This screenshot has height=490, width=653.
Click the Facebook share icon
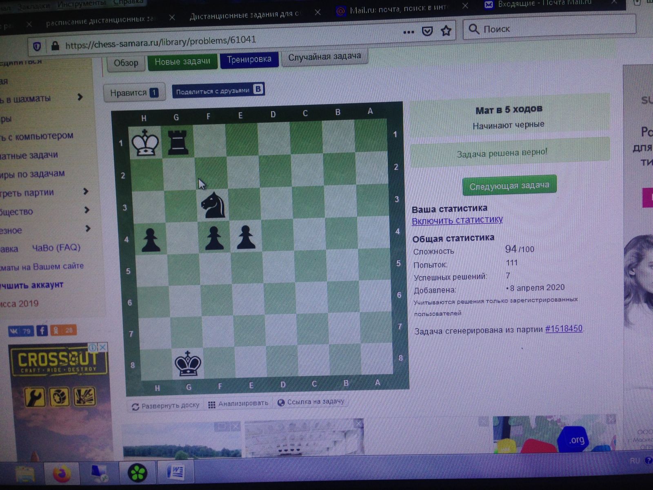tap(42, 330)
